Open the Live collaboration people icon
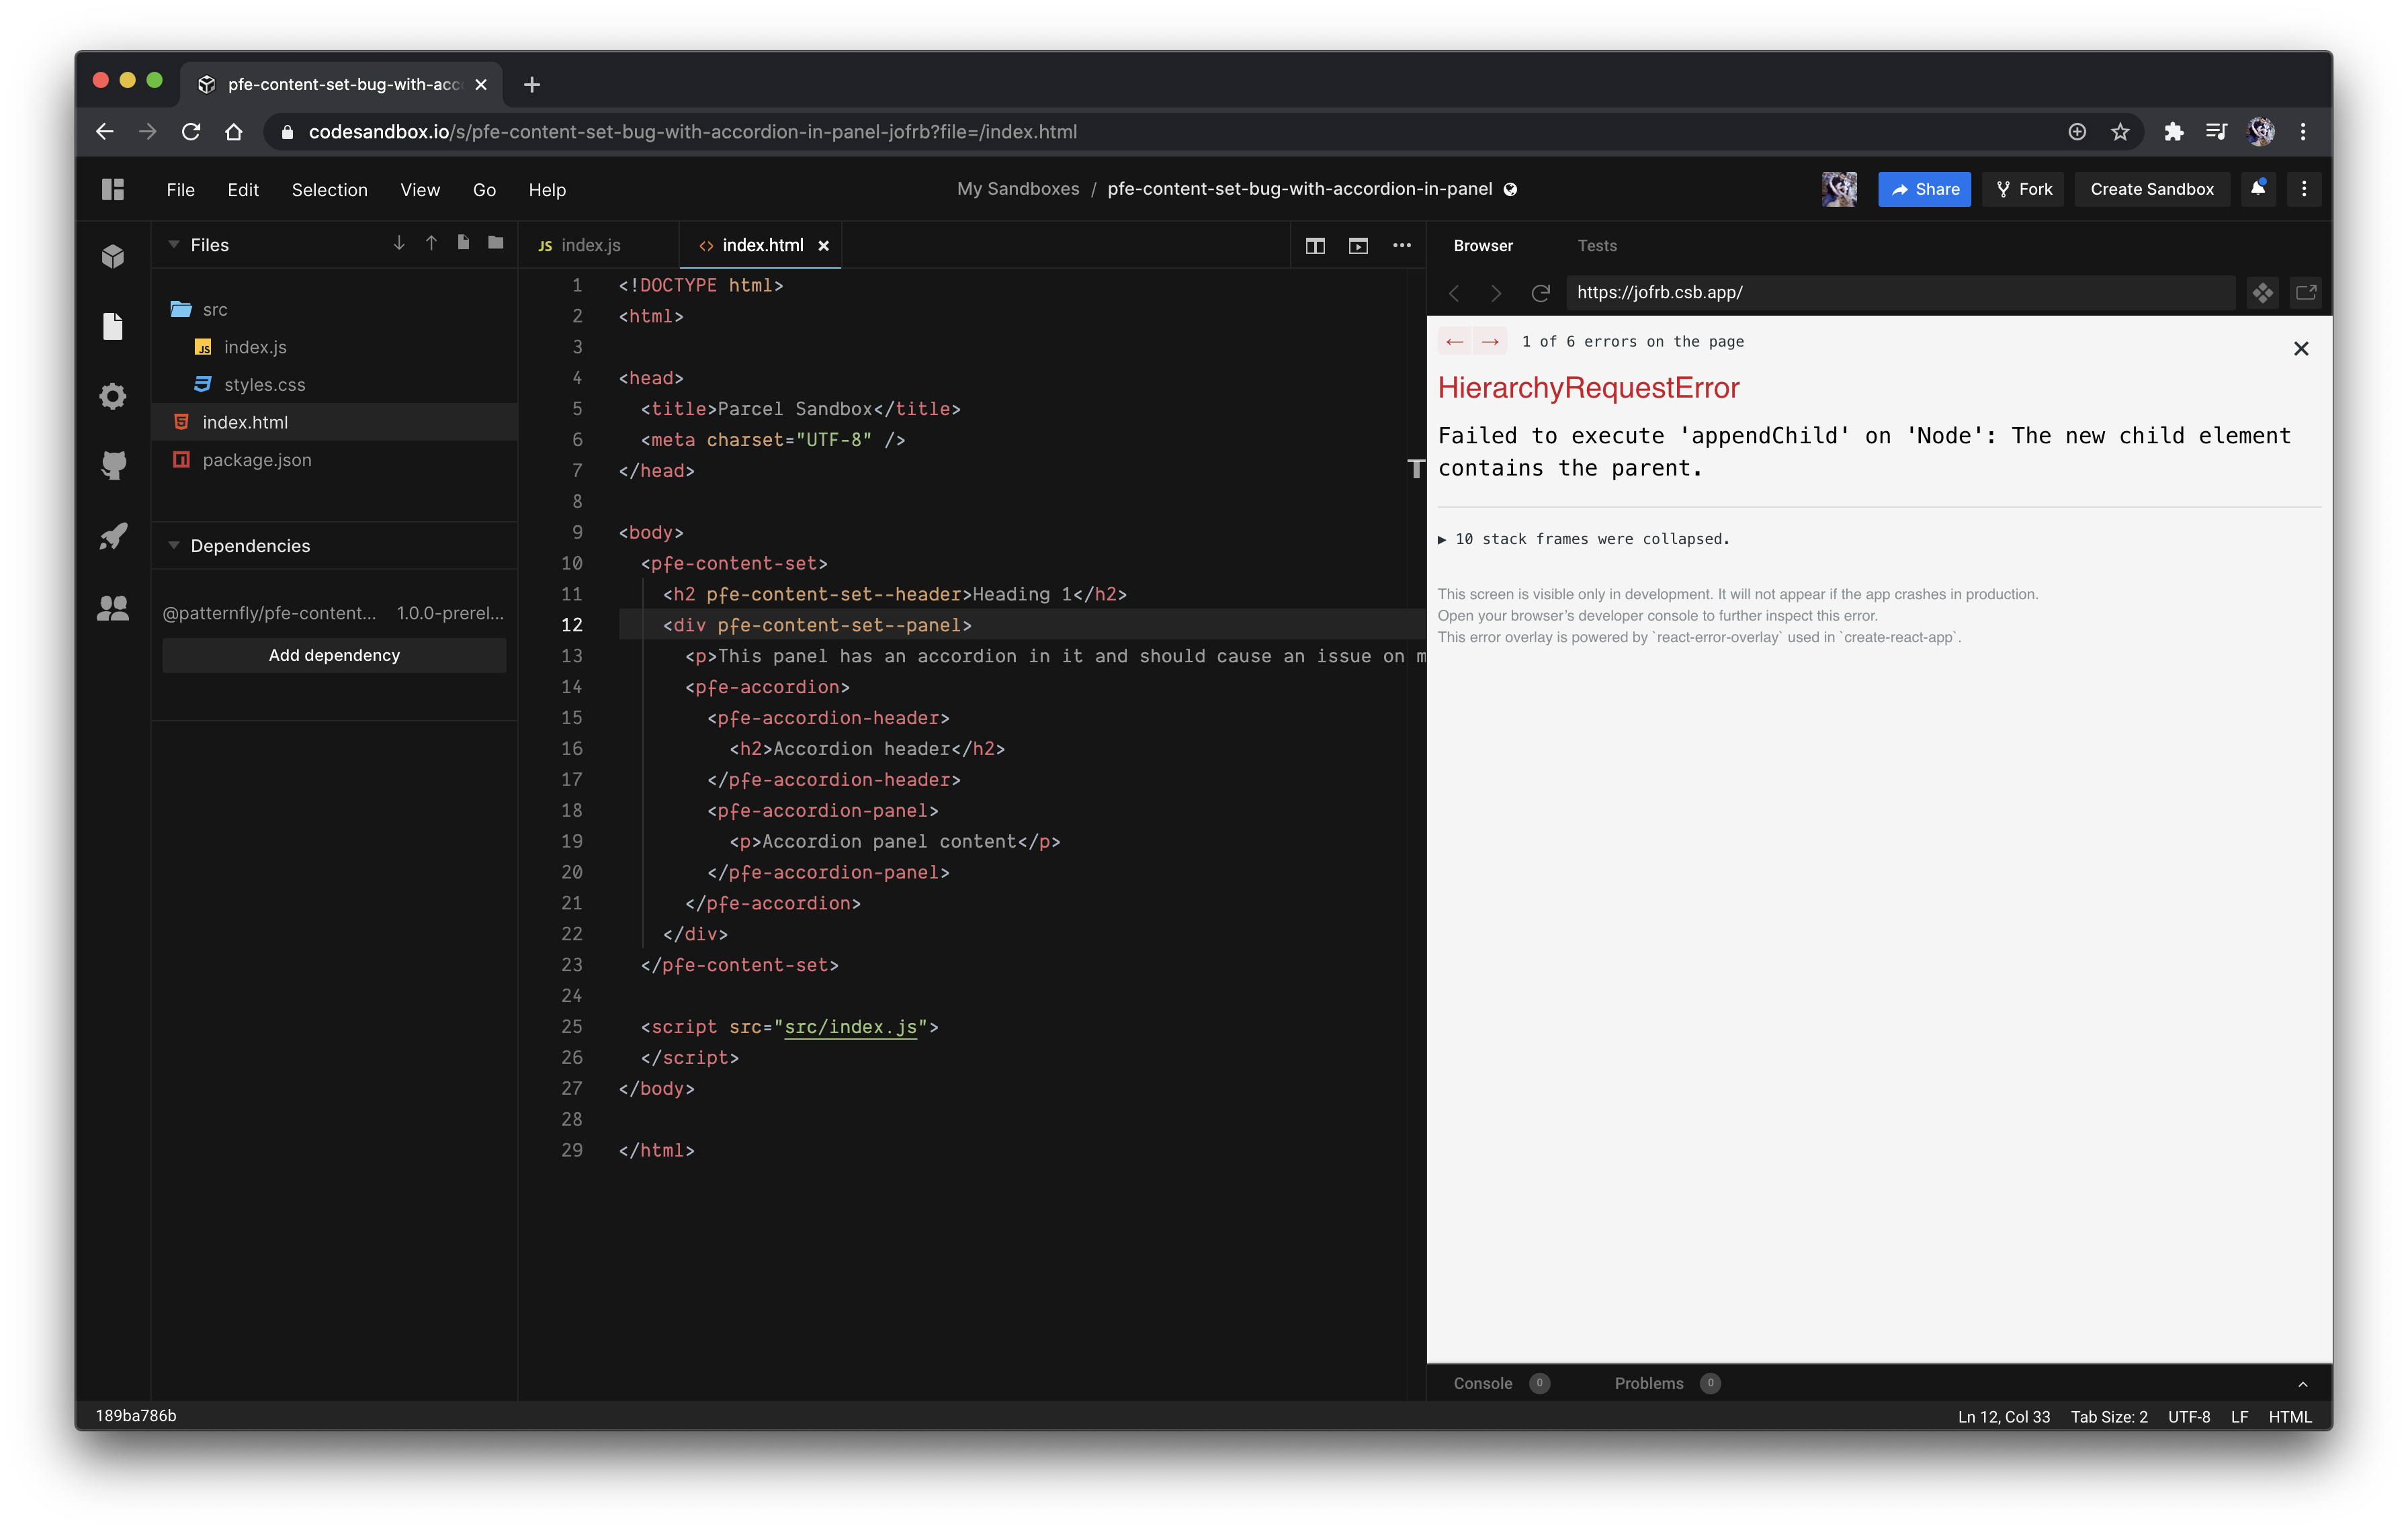2408x1530 pixels. point(113,608)
